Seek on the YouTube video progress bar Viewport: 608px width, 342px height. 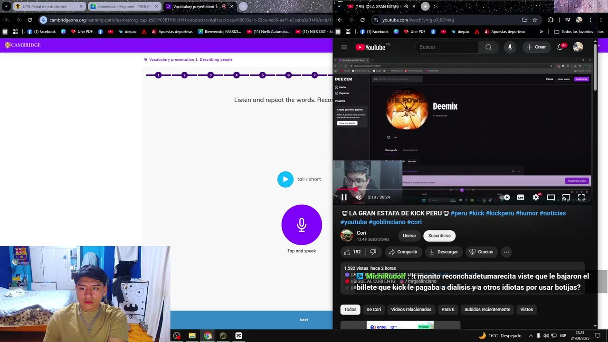[463, 189]
